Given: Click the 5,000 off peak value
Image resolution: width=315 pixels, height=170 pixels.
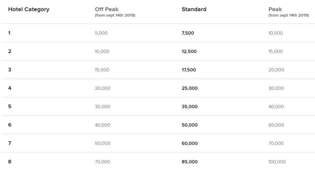Looking at the screenshot, I should (101, 33).
